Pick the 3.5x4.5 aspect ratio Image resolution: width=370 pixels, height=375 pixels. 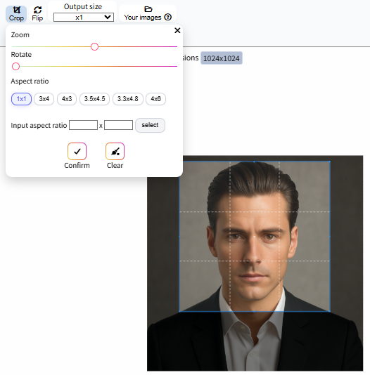click(94, 99)
